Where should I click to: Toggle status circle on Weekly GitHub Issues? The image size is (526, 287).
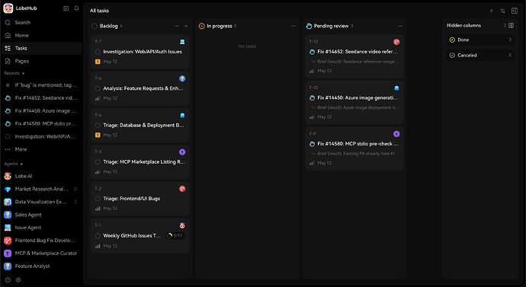pos(98,236)
